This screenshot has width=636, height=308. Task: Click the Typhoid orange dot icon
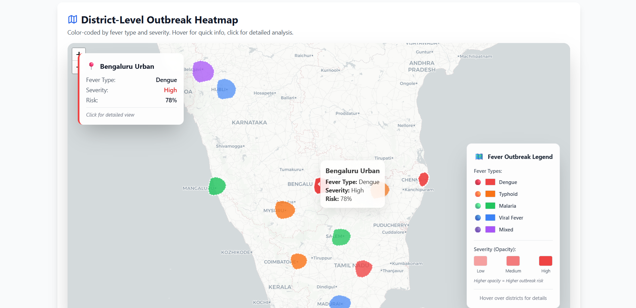coord(478,194)
